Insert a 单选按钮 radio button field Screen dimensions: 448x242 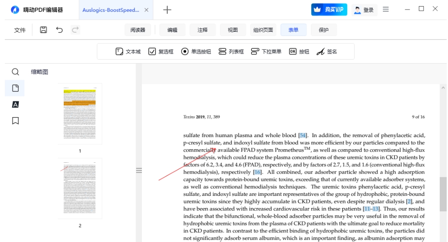(196, 51)
